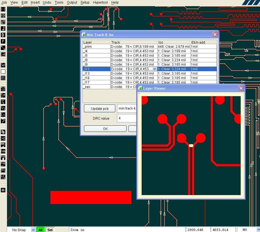Click the icon with dots and dash
Image resolution: width=260 pixels, height=232 pixels.
pyautogui.click(x=3, y=95)
